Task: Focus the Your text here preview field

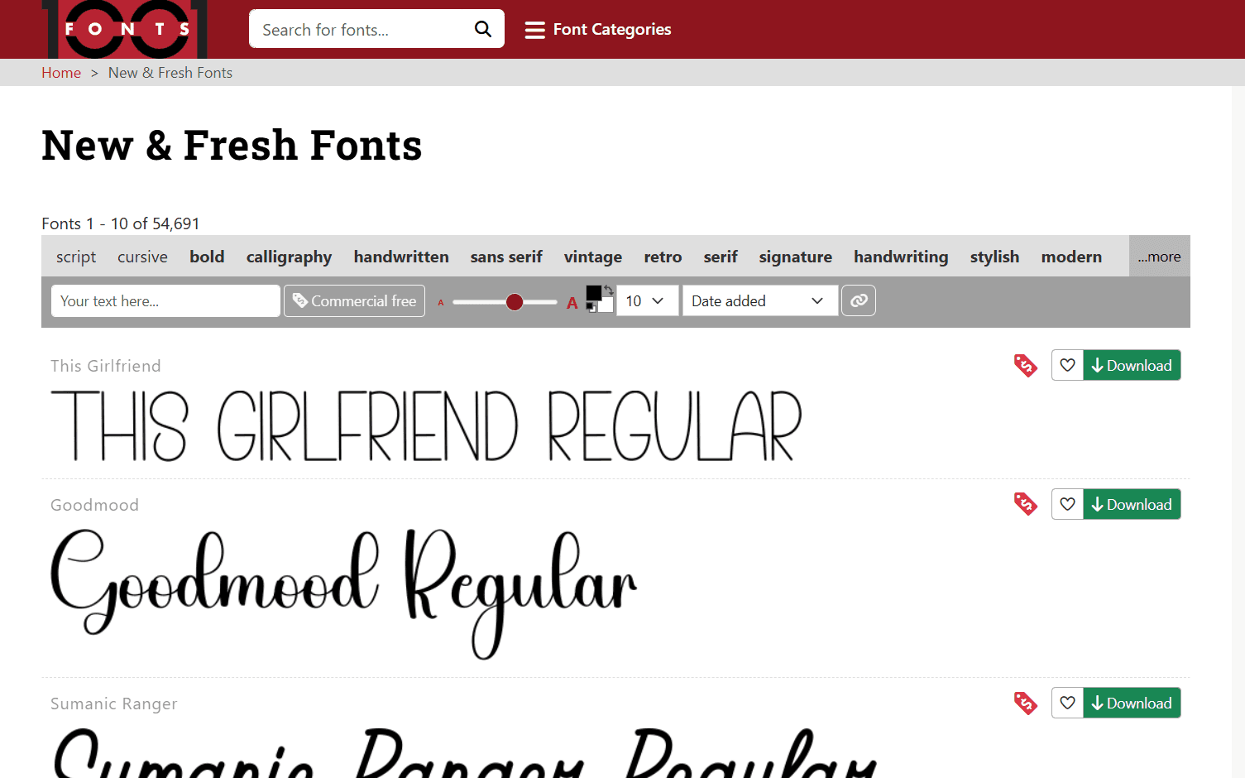Action: 165,301
